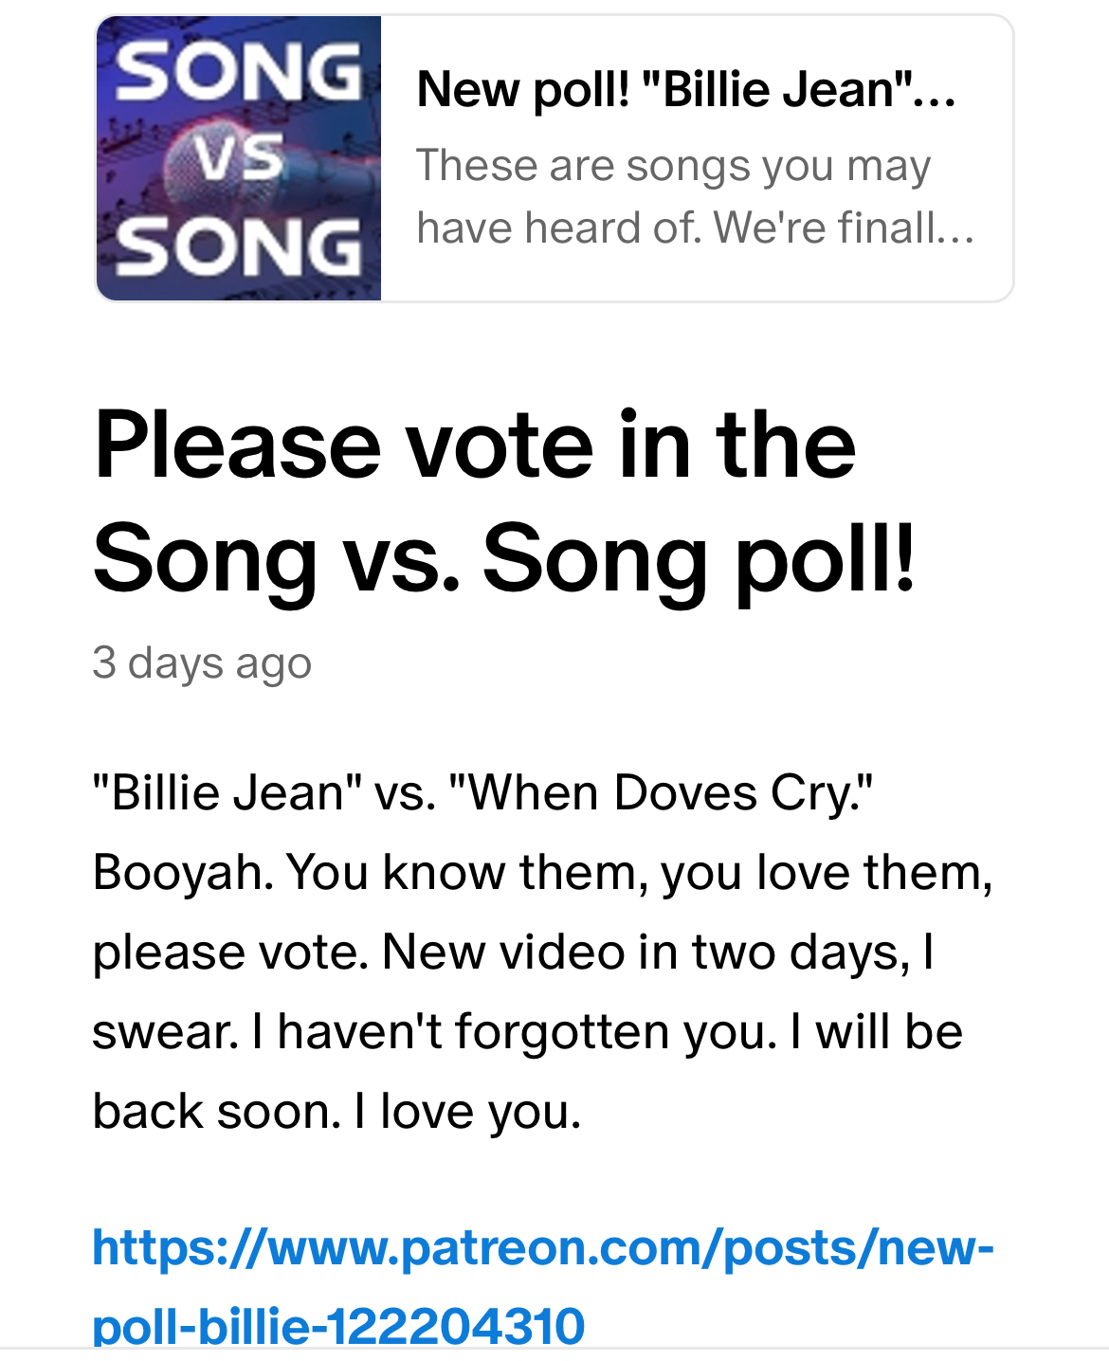Open the Song vs Song thumbnail image
1109x1361 pixels.
point(239,158)
